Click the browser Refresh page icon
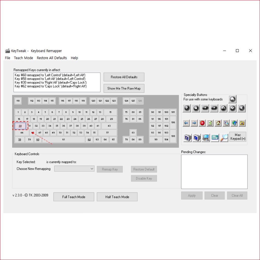The width and height of the screenshot is (260, 260). (x=210, y=123)
